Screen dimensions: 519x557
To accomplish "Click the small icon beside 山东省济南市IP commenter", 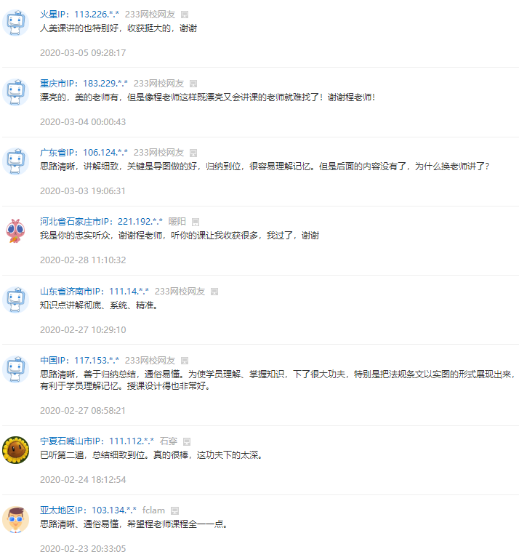I will [214, 292].
